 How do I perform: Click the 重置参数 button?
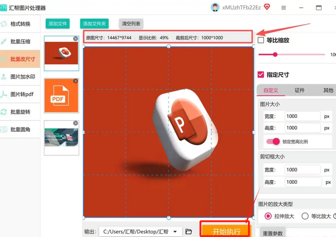point(273,233)
